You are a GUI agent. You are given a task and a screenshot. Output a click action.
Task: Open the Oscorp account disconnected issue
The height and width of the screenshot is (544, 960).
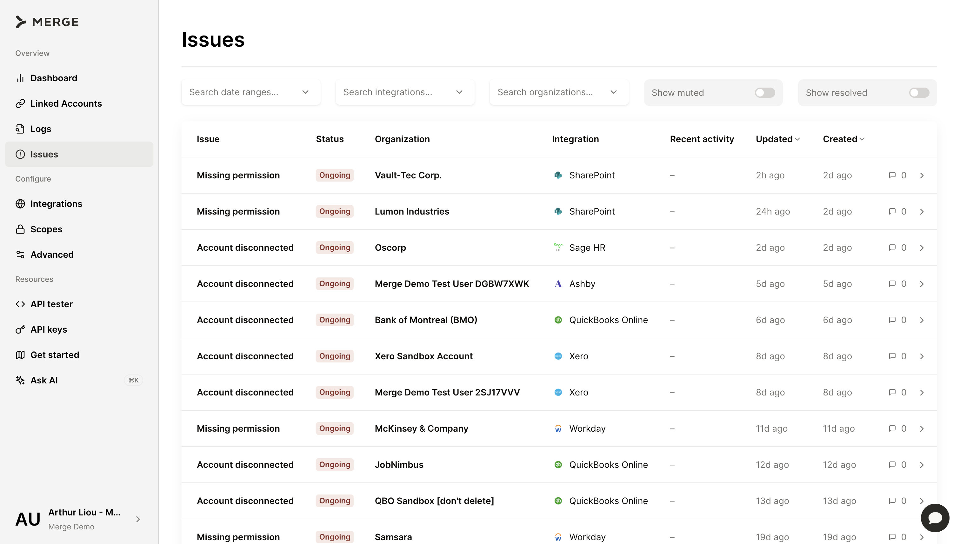pyautogui.click(x=245, y=248)
